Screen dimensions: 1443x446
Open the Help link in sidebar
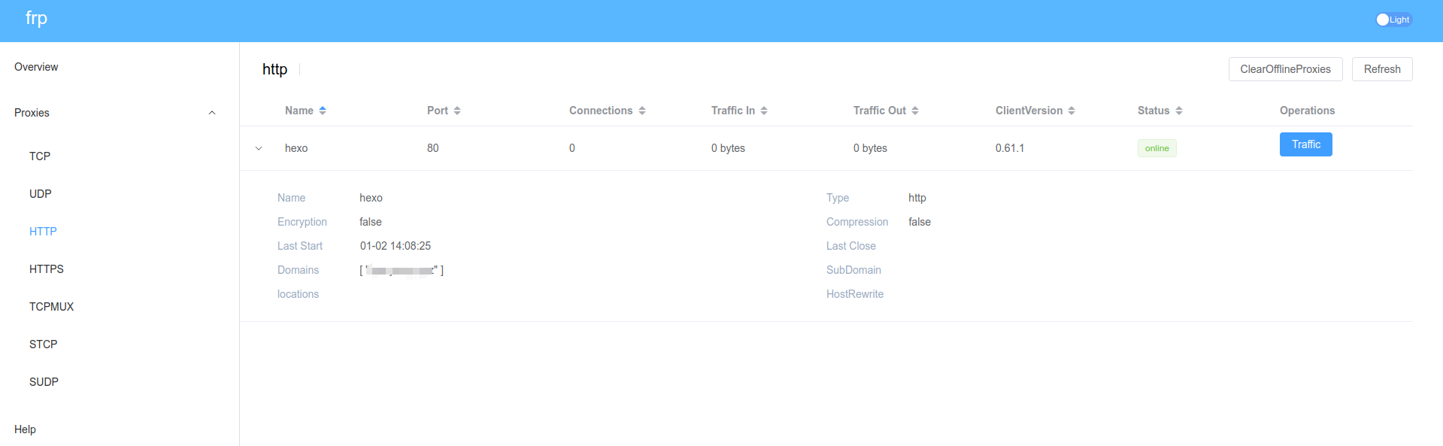click(25, 429)
